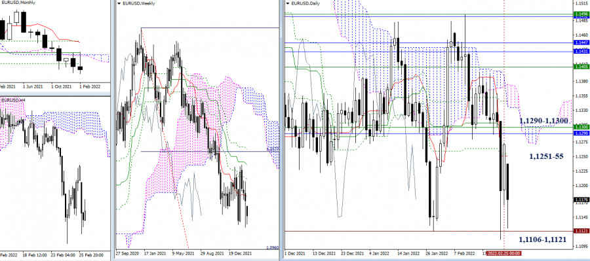This screenshot has height=261, width=590.
Task: Activate the EURUSD.Weekly chart title label
Action: pos(139,3)
